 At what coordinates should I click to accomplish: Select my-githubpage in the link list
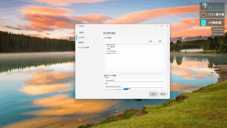(x=135, y=51)
